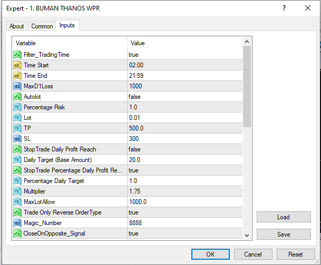The width and height of the screenshot is (321, 265).
Task: Click the SL integer type icon
Action: 17,139
